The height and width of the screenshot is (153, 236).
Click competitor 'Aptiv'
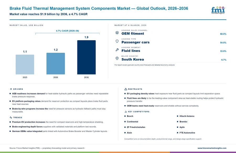click(x=182, y=127)
